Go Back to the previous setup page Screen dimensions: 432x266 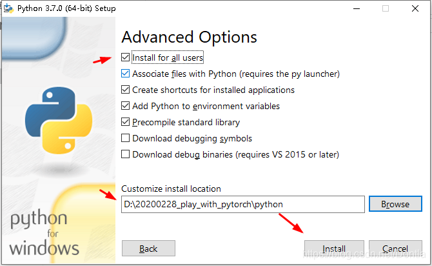[148, 249]
